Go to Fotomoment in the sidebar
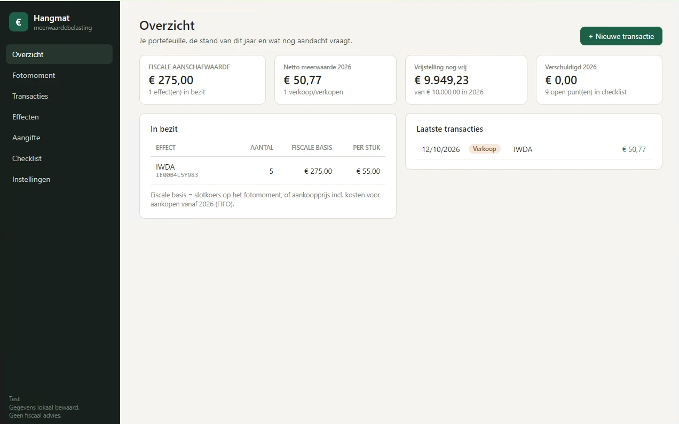The height and width of the screenshot is (424, 679). point(59,75)
